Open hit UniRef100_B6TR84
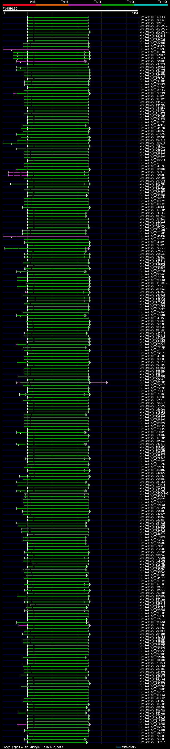170x749 pixels. click(x=152, y=330)
